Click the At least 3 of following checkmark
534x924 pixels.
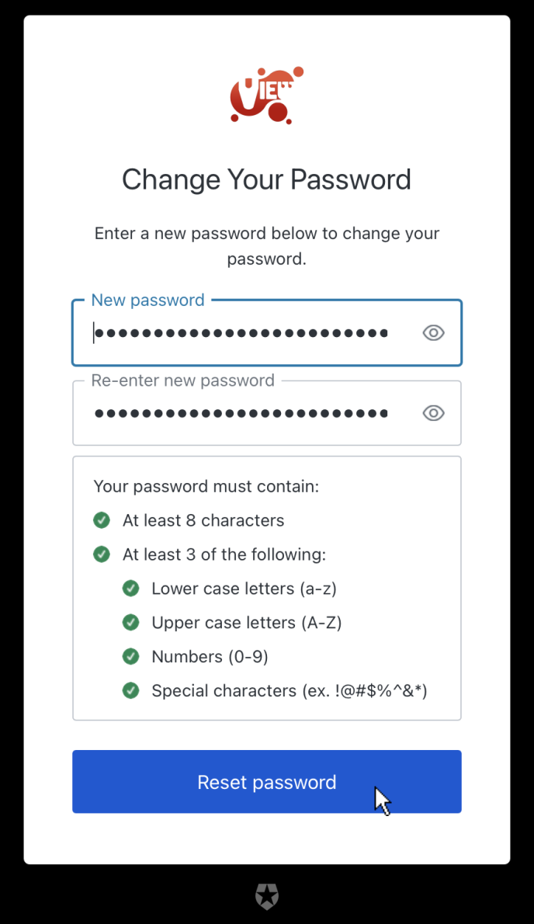[x=102, y=554]
